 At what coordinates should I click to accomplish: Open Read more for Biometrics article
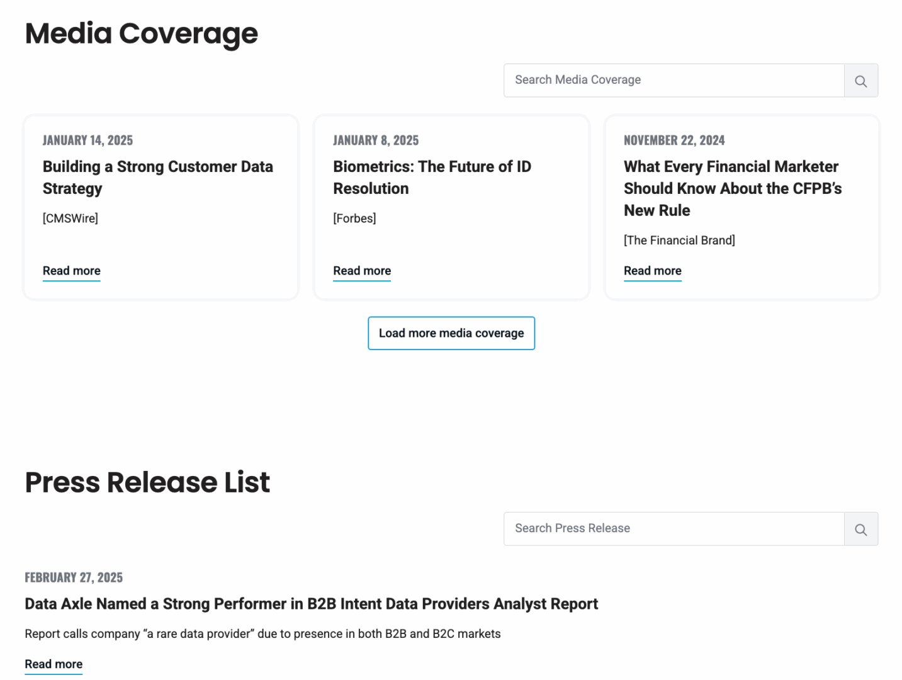pos(361,271)
